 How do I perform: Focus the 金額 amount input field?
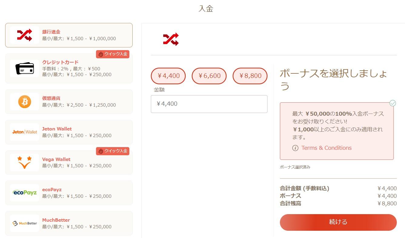[209, 104]
